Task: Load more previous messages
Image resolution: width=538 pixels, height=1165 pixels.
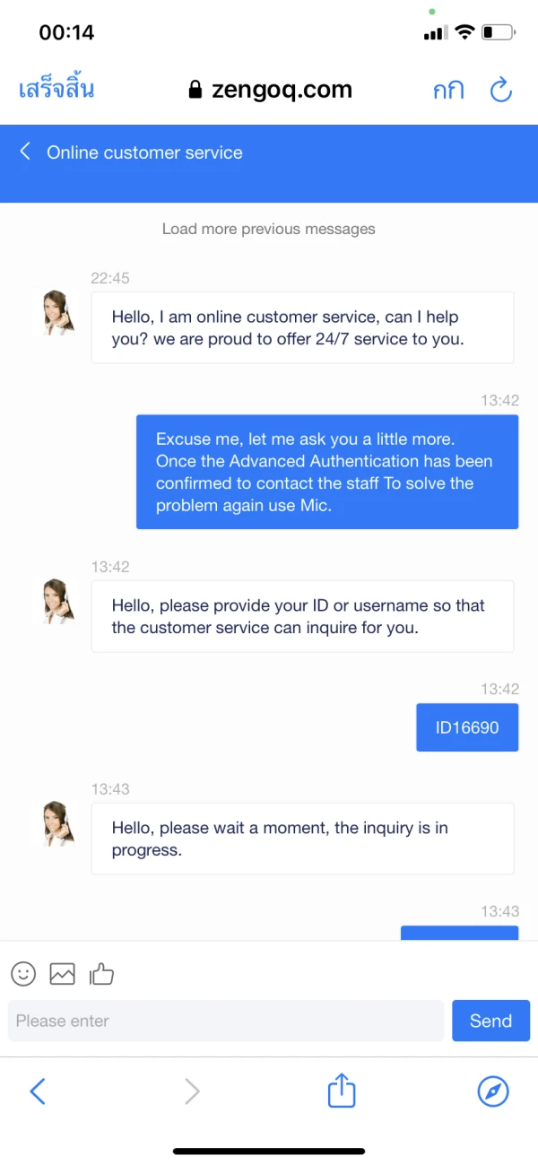Action: [x=268, y=229]
